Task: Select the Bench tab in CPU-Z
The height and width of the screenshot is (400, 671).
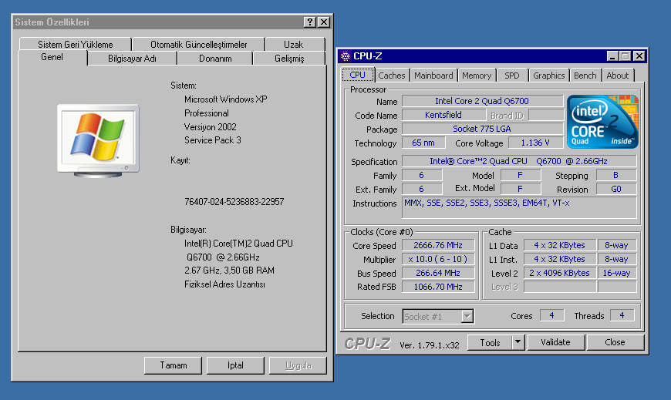Action: pos(585,76)
